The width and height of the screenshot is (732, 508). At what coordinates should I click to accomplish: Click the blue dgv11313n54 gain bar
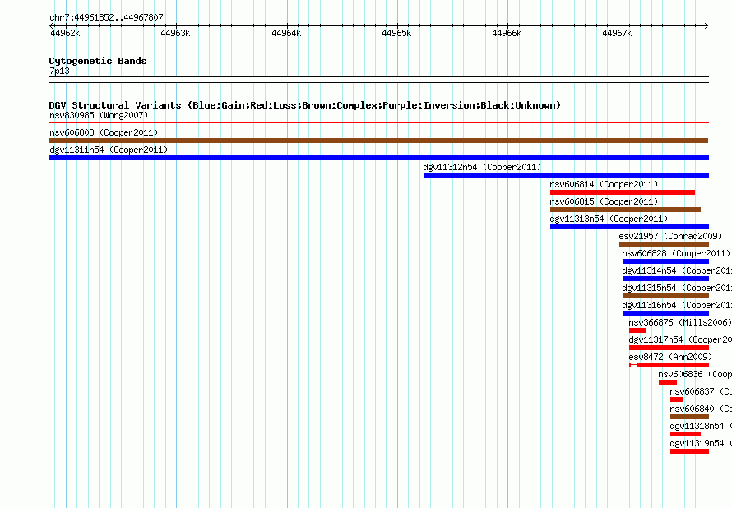click(x=629, y=227)
